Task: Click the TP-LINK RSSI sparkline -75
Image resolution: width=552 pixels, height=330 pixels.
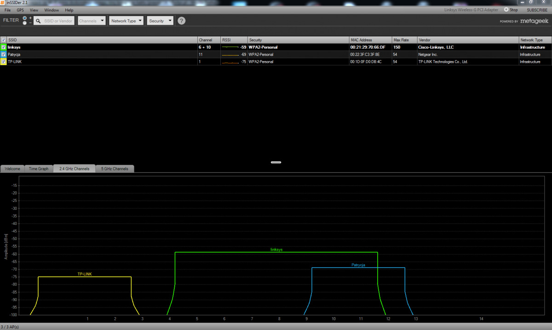Action: point(234,62)
